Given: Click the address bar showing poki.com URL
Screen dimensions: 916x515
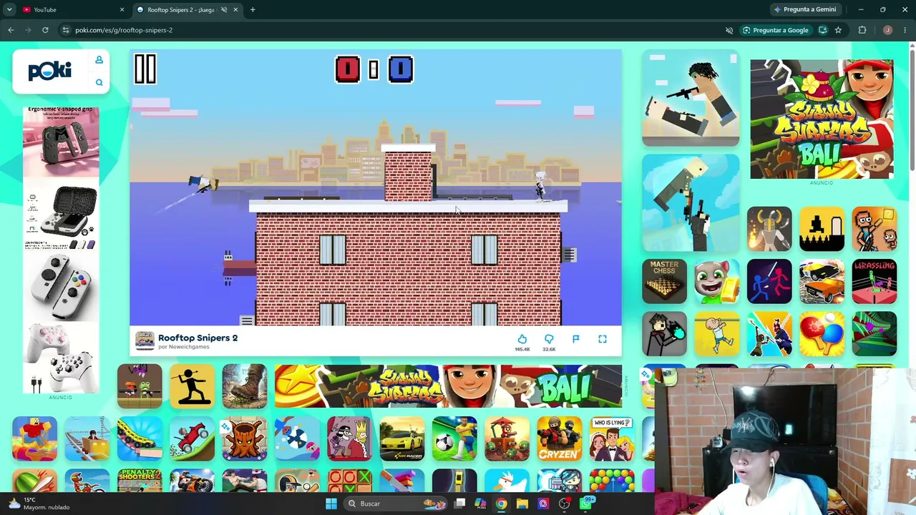Looking at the screenshot, I should coord(394,30).
